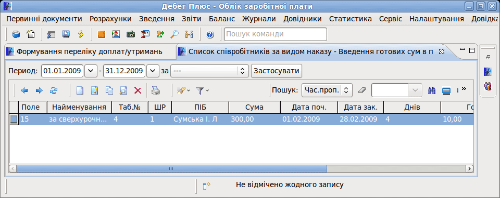Click the end date field 31.12.2009

[x=124, y=71]
